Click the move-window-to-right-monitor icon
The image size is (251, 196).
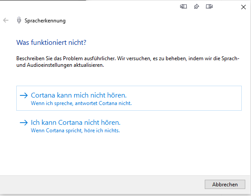click(209, 7)
